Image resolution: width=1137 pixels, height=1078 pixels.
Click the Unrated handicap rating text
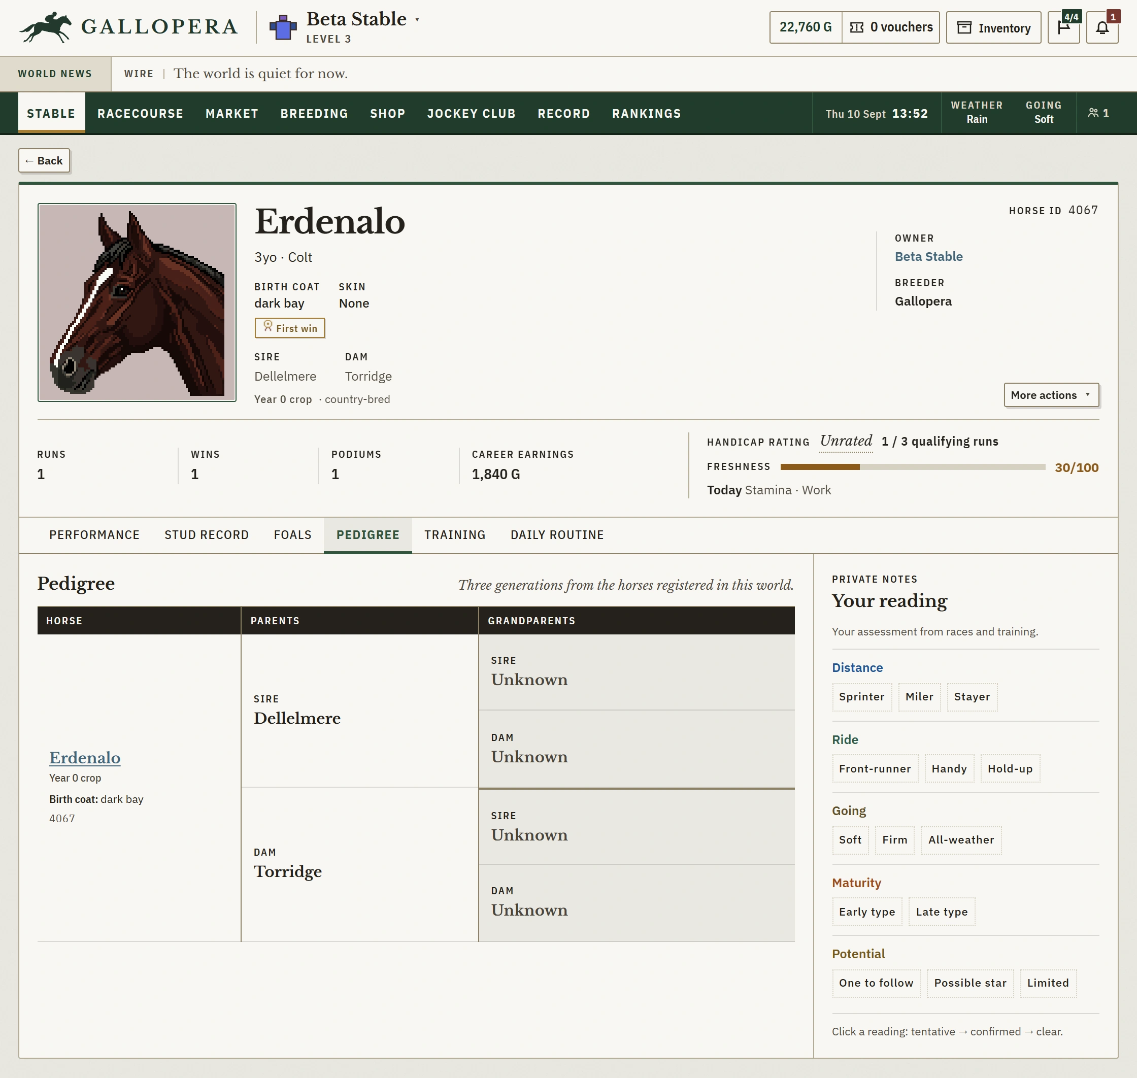pyautogui.click(x=846, y=442)
